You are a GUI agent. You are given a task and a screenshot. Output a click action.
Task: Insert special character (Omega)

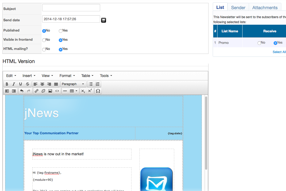[98, 91]
